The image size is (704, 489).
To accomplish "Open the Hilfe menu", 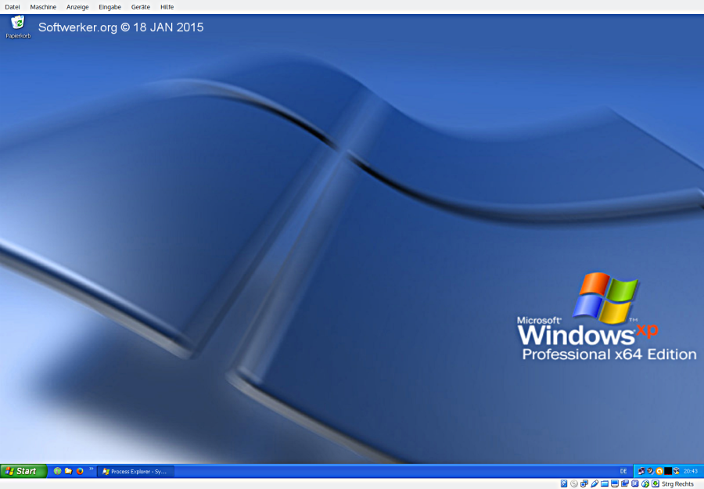I will [x=167, y=6].
